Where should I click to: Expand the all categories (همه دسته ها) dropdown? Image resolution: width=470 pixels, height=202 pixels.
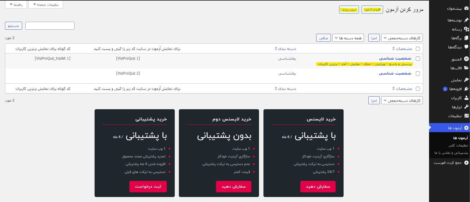tap(348, 38)
